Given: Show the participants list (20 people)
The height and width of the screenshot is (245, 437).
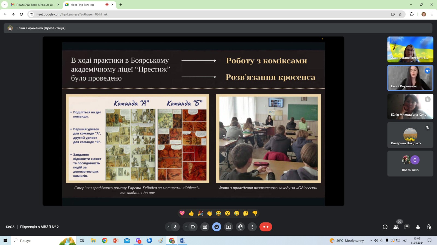Looking at the screenshot, I should point(396,227).
